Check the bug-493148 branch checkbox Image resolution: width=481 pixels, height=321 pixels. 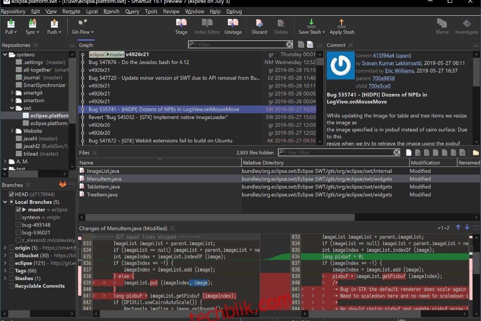point(18,225)
